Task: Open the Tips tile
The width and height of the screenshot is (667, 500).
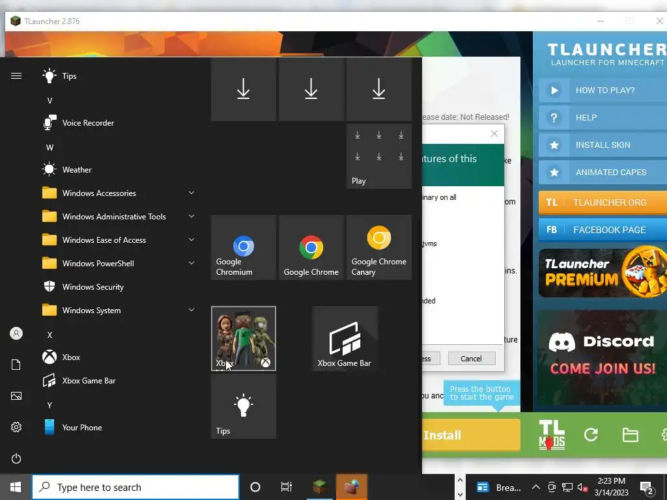Action: (244, 406)
